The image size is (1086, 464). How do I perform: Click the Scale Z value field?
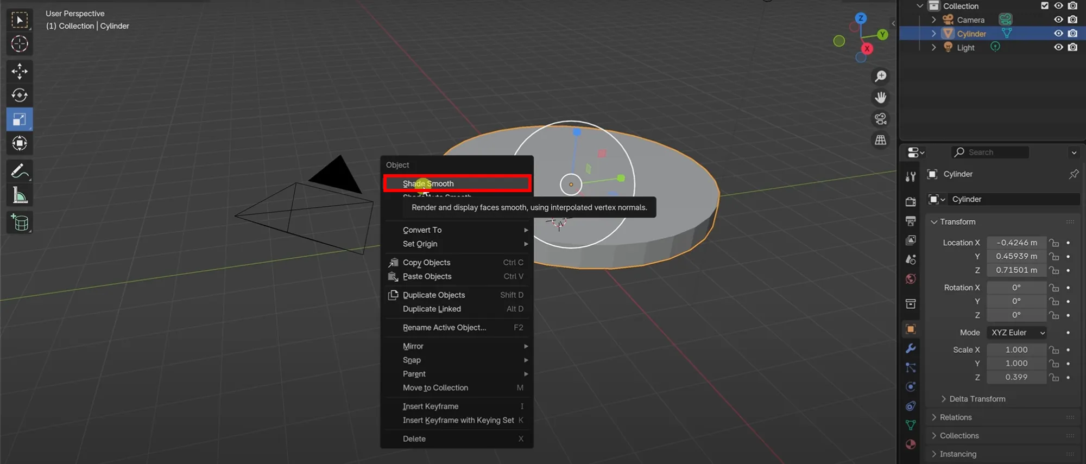coord(1016,377)
